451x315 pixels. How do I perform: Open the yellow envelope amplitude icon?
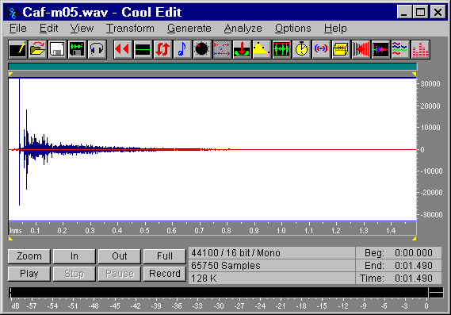click(262, 49)
